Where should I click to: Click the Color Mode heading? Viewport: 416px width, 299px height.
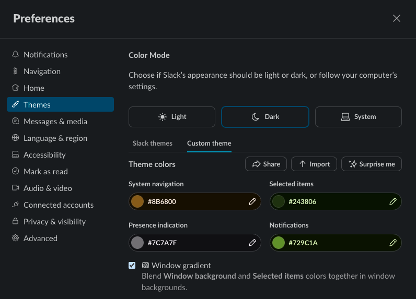(x=149, y=55)
